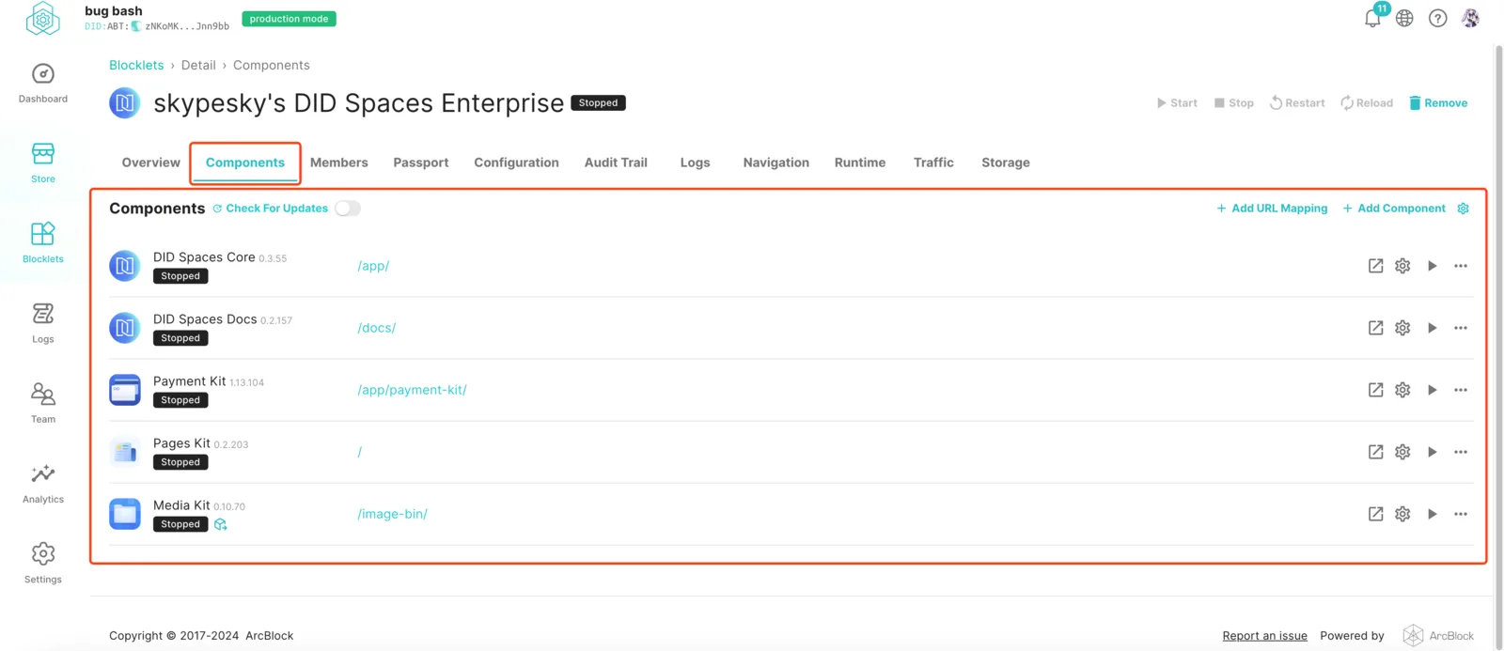Open the /app/ mount path link

(373, 266)
